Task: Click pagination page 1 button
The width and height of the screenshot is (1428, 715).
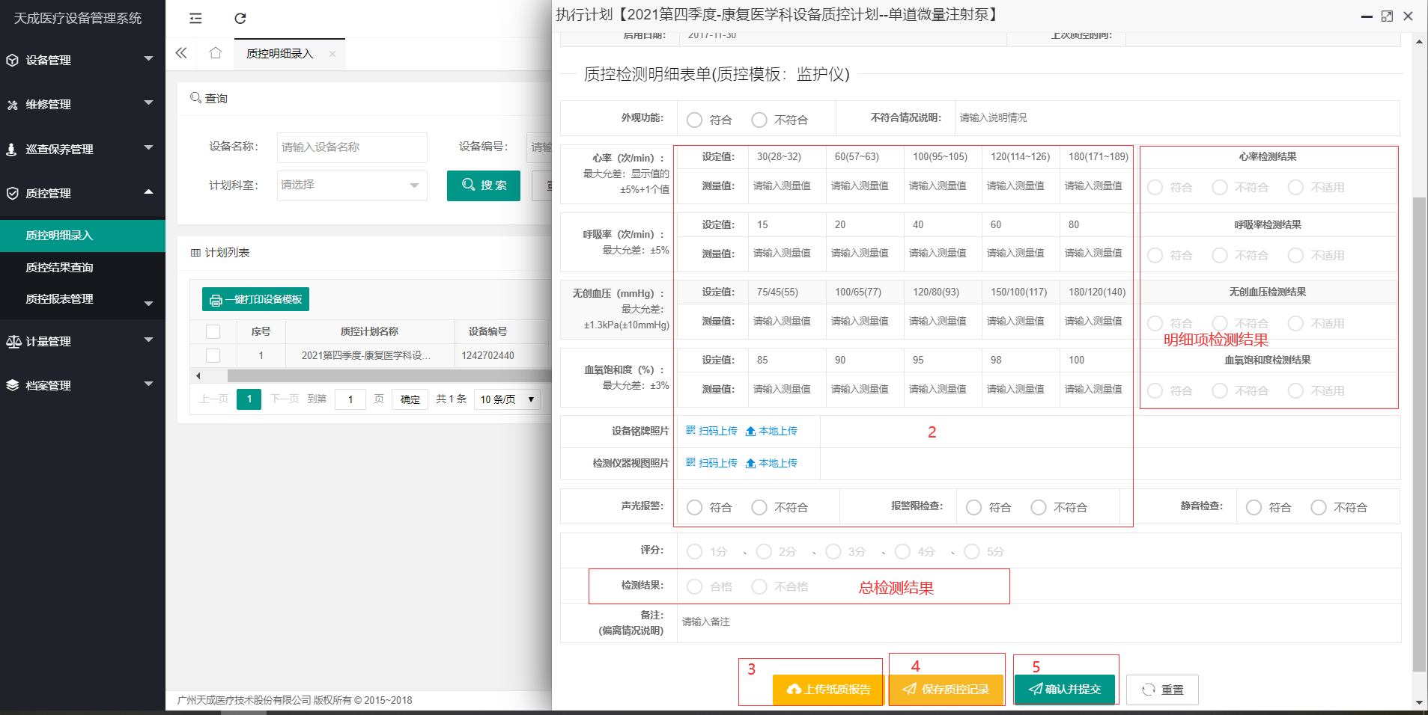Action: [249, 399]
